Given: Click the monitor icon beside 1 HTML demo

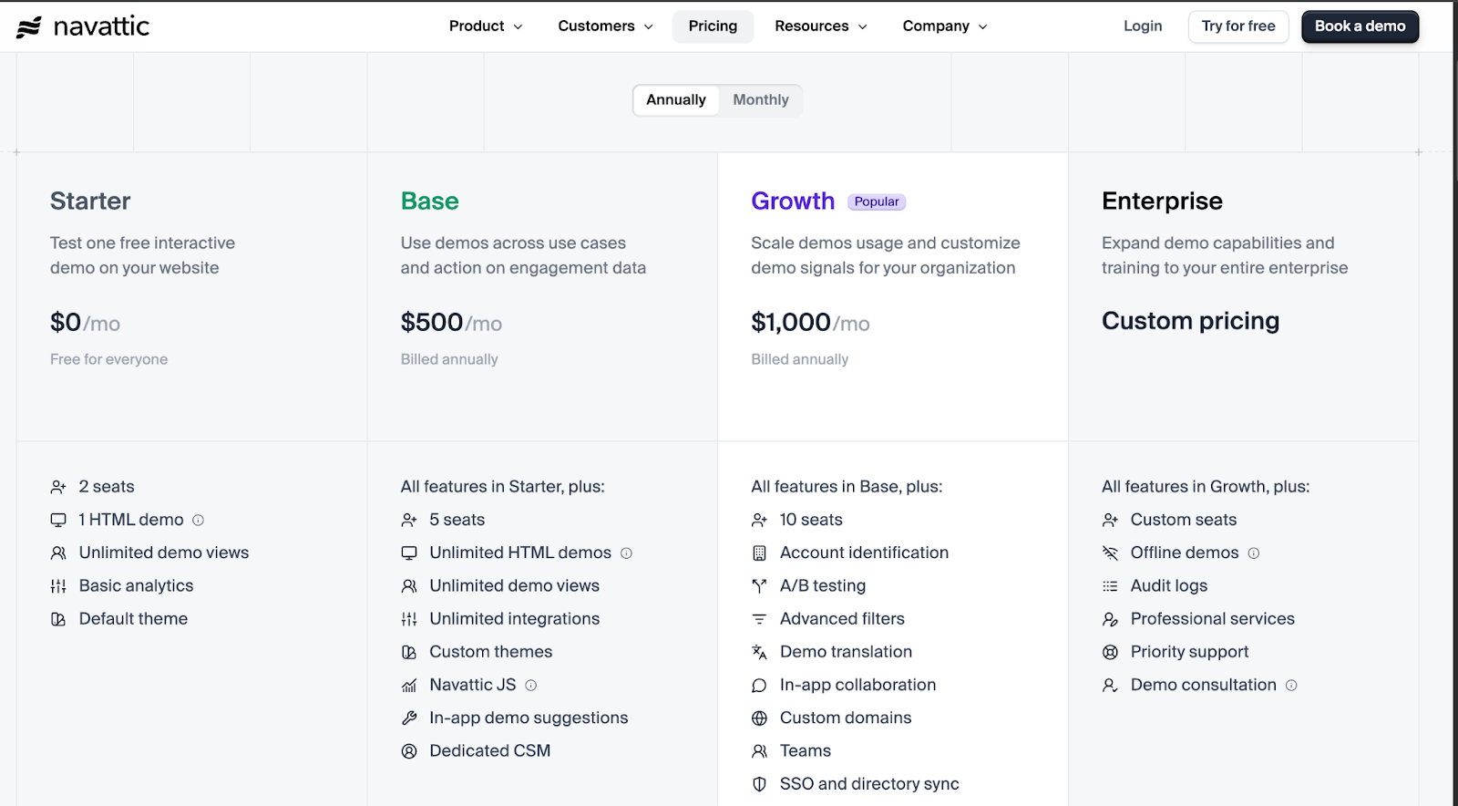Looking at the screenshot, I should (58, 520).
